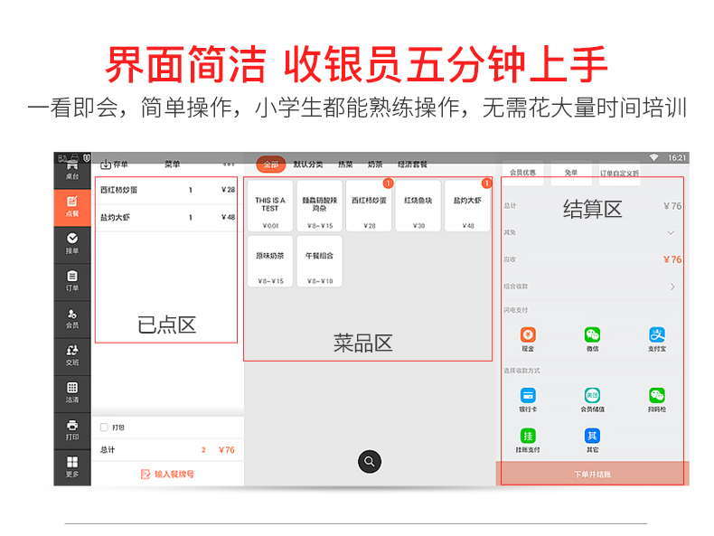Open 打印 print in sidebar
Screen dimensions: 714x536
point(72,429)
